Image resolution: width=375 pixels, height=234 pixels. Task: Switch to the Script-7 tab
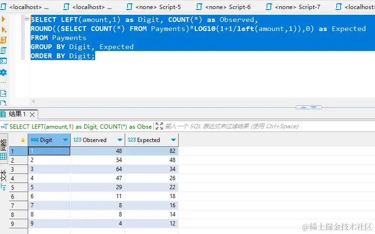[x=293, y=7]
